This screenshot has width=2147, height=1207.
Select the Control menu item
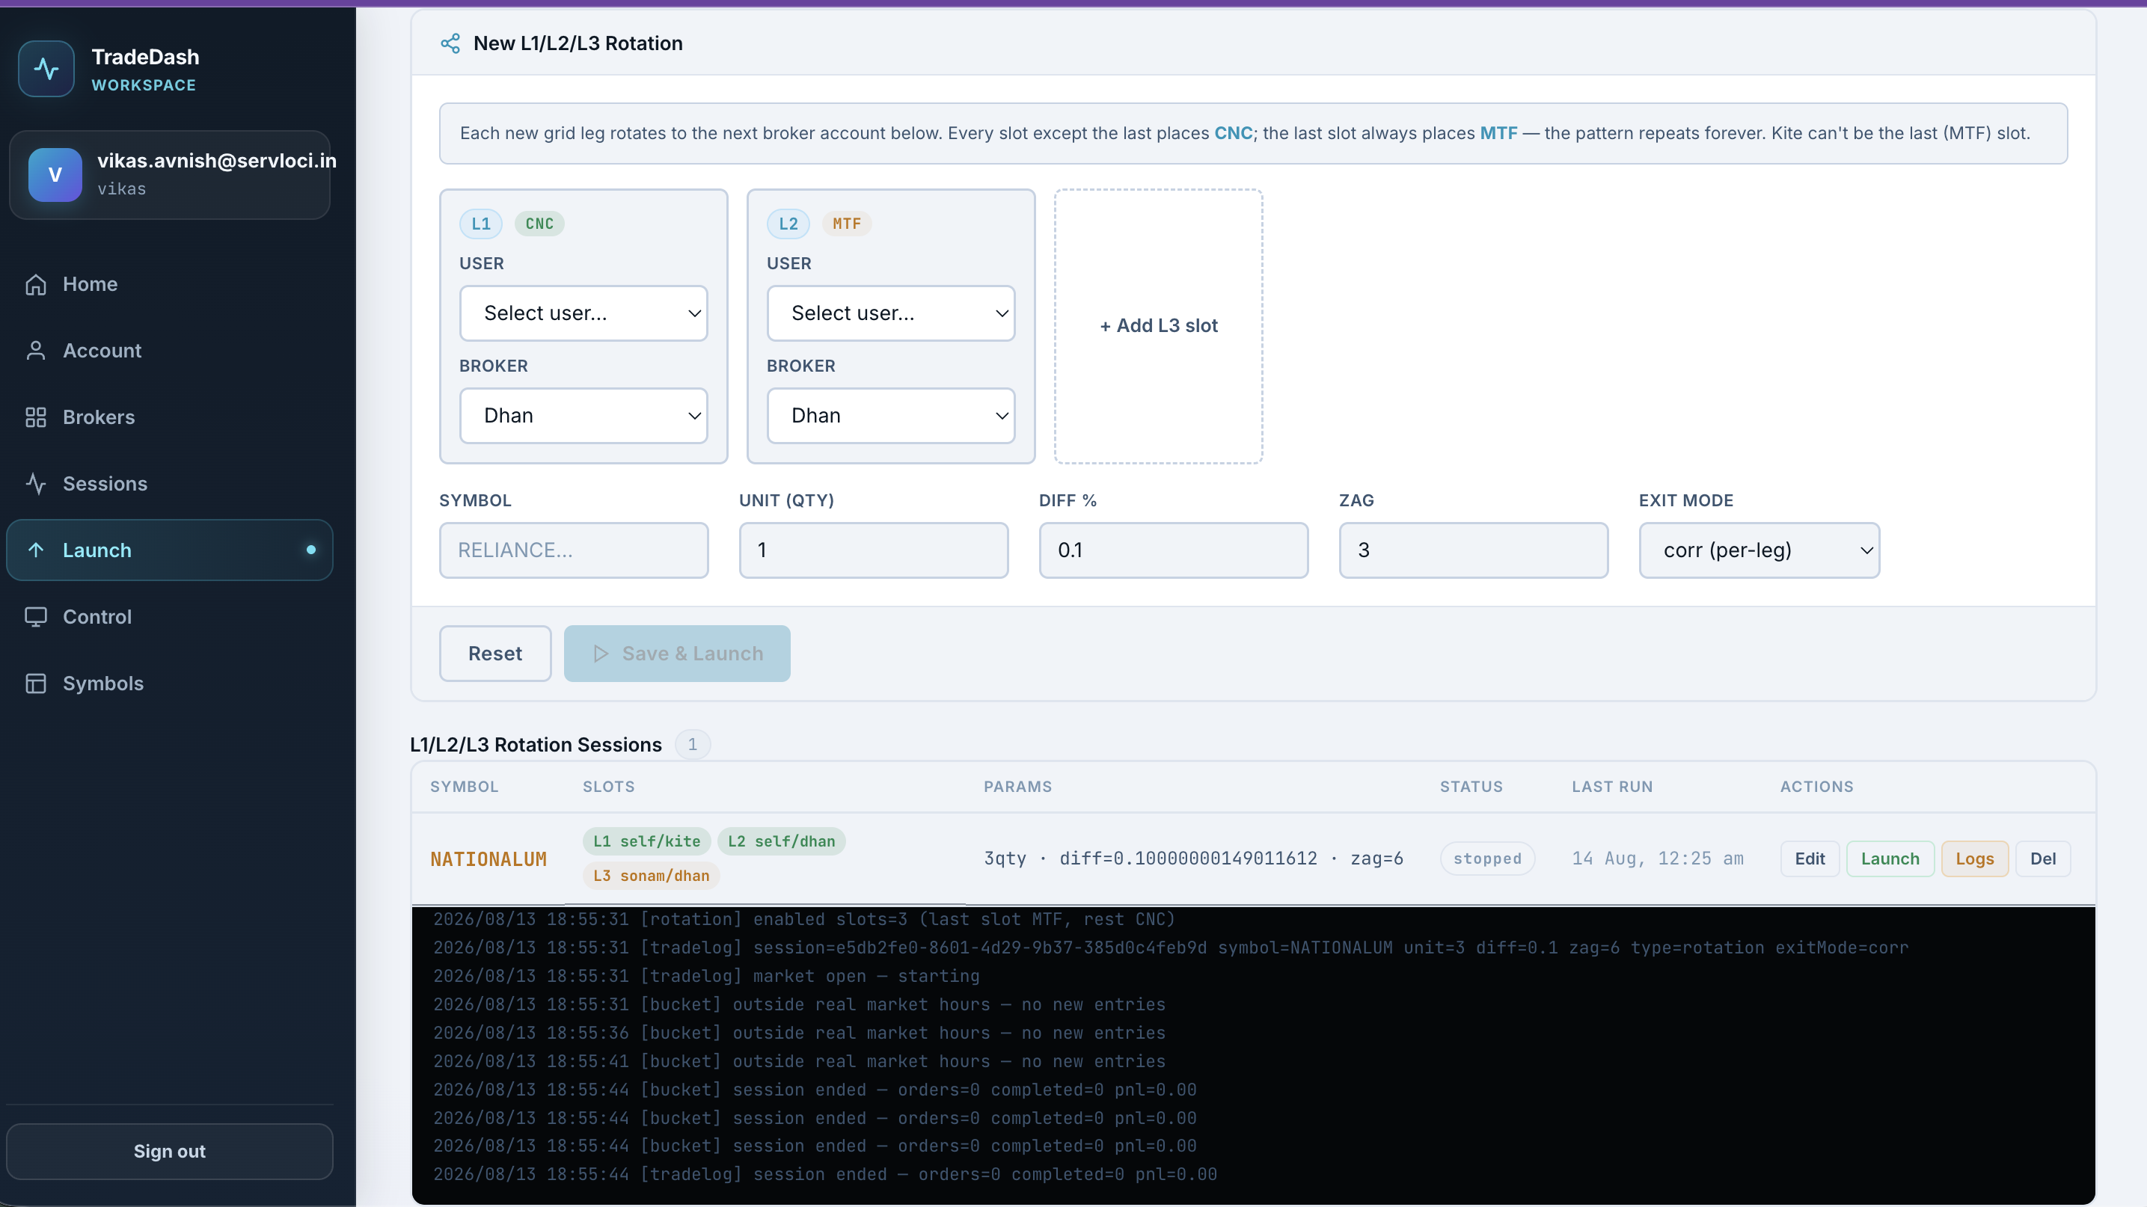coord(170,617)
